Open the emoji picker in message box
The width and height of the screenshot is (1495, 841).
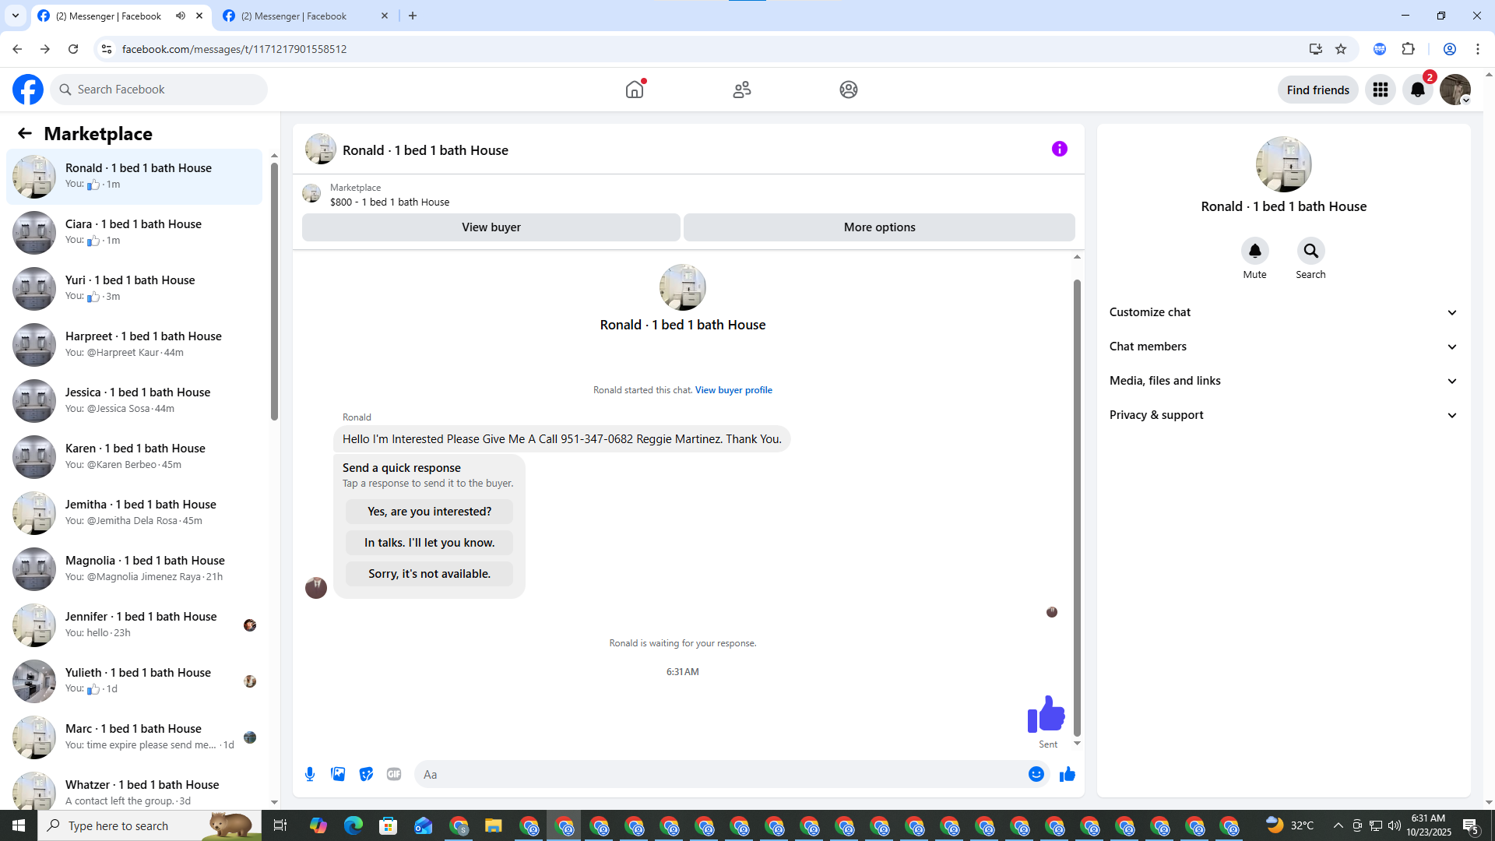(x=1036, y=774)
